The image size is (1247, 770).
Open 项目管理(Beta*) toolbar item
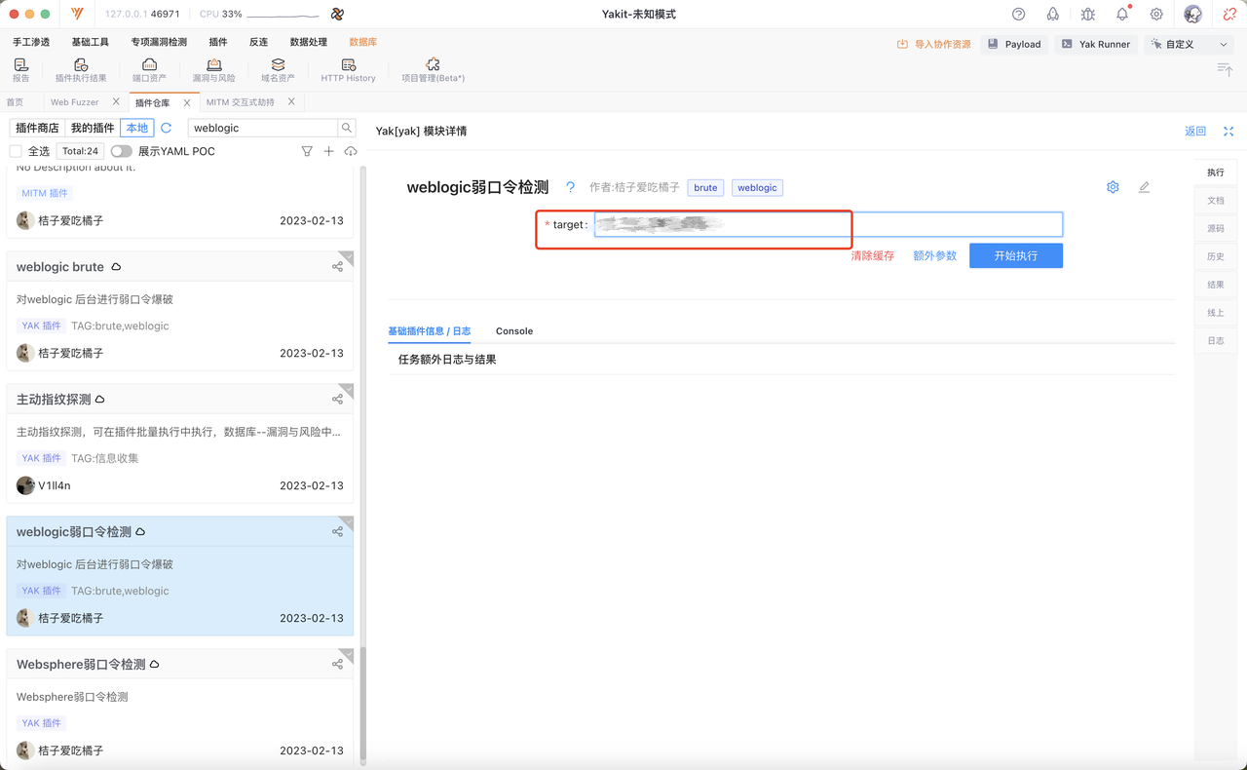click(x=433, y=70)
